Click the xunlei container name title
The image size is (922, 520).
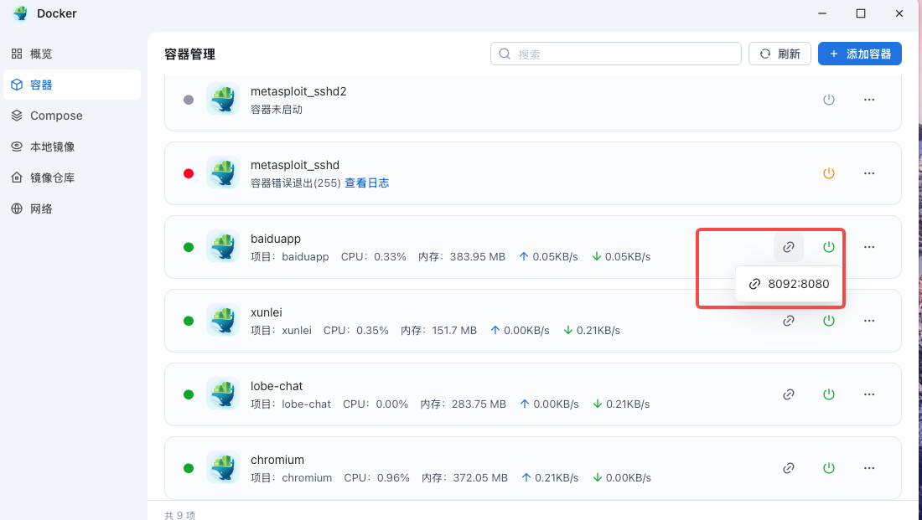(267, 312)
